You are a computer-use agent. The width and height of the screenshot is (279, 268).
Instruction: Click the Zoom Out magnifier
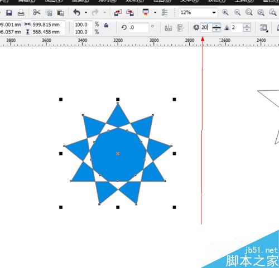(x=237, y=12)
